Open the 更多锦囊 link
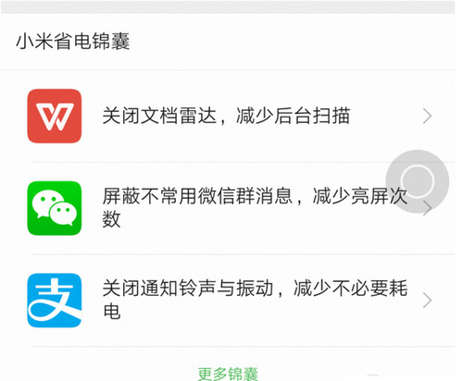 [x=228, y=374]
